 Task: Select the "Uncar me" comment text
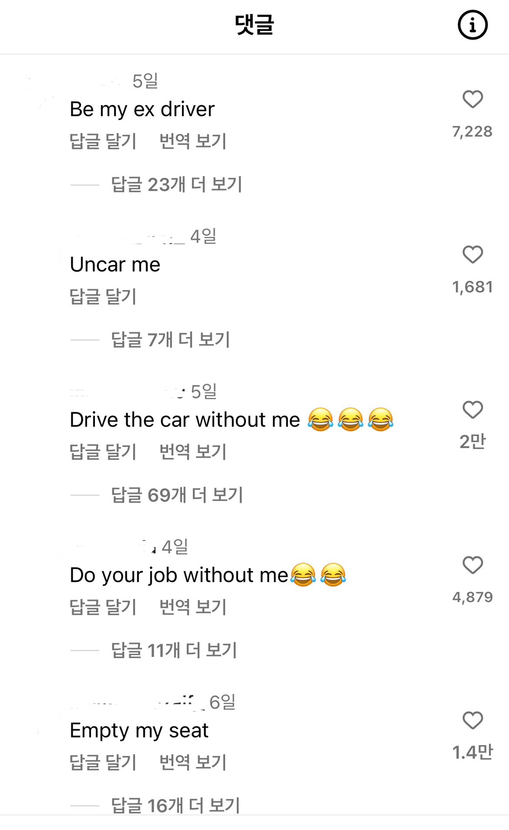[115, 265]
